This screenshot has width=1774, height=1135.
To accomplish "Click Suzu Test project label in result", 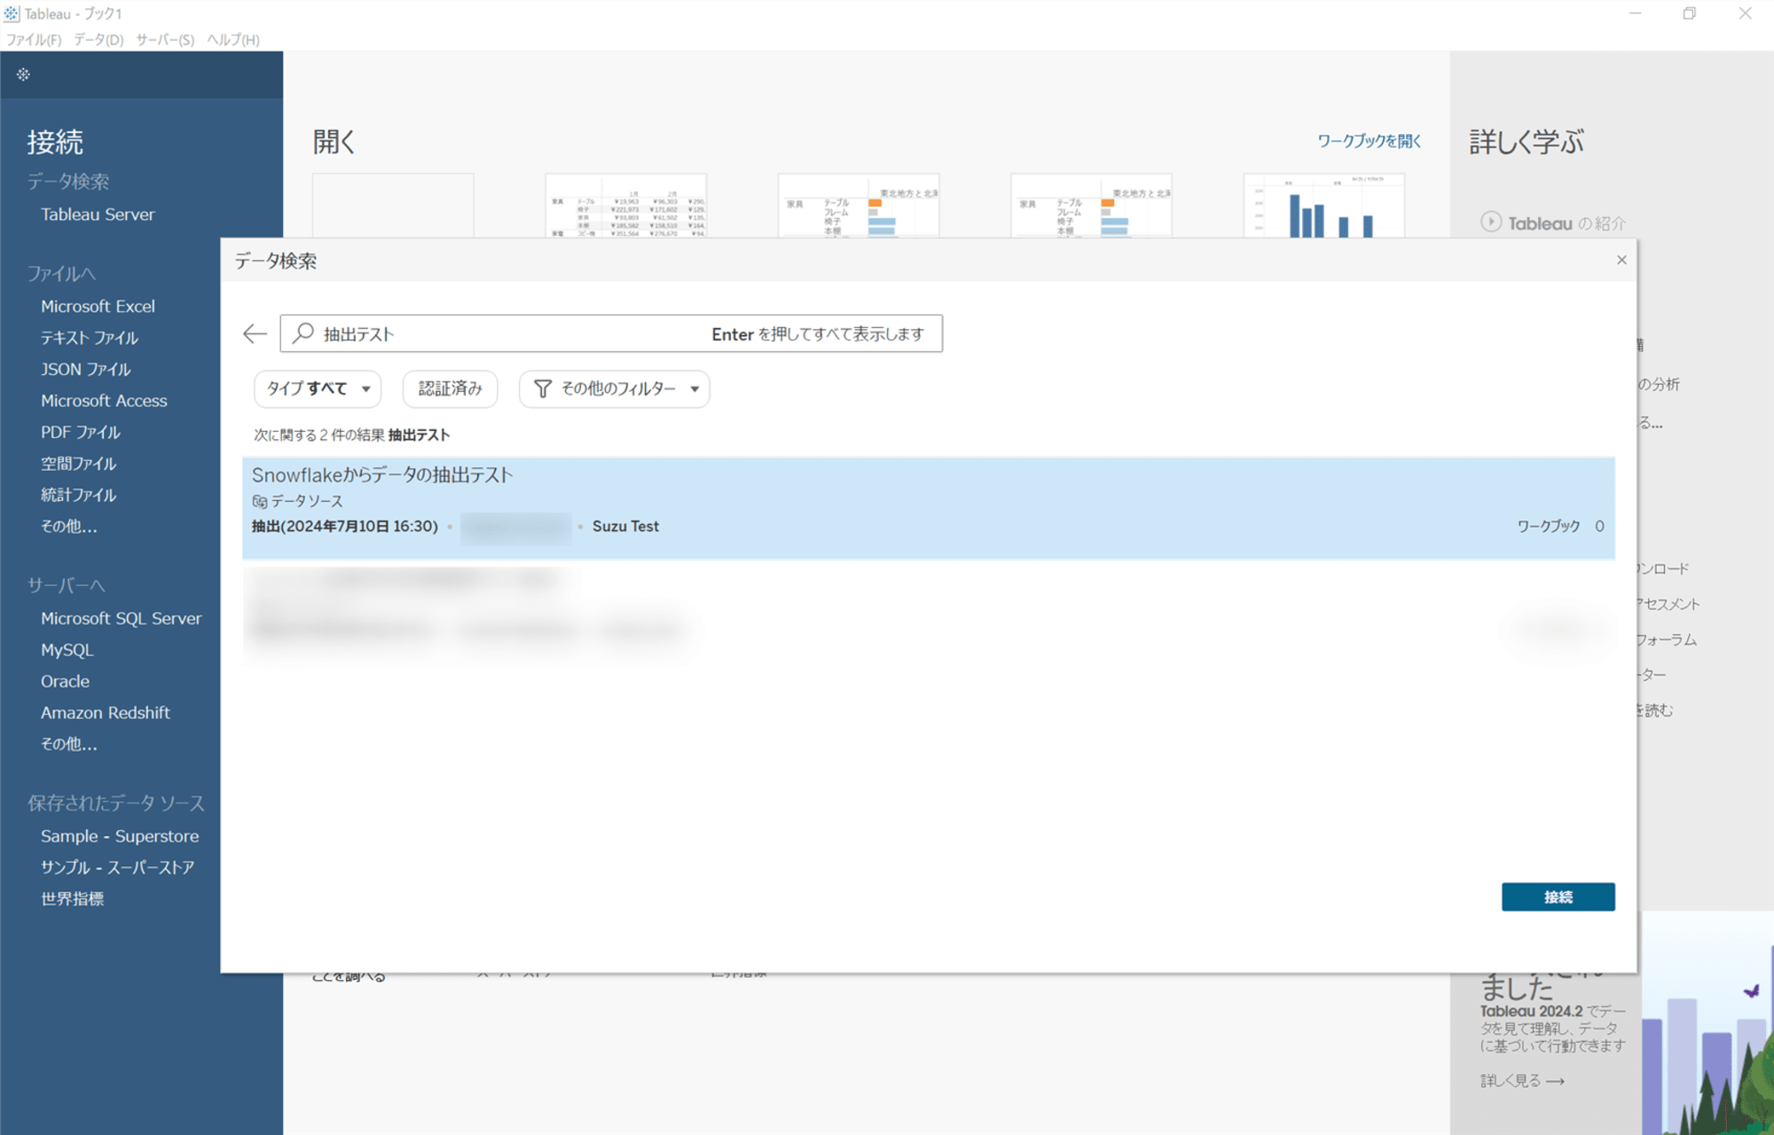I will (x=625, y=527).
